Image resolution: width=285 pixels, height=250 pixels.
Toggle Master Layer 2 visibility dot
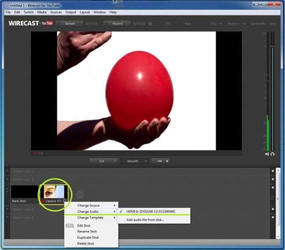click(272, 179)
